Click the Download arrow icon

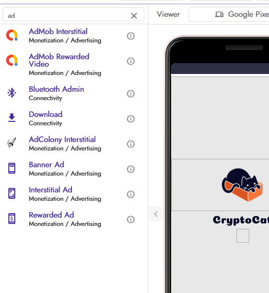coord(12,118)
